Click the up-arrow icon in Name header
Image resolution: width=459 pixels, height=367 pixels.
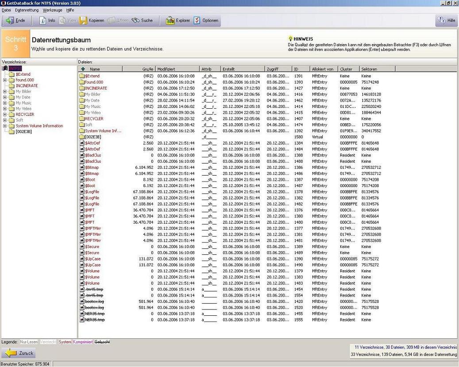click(83, 69)
